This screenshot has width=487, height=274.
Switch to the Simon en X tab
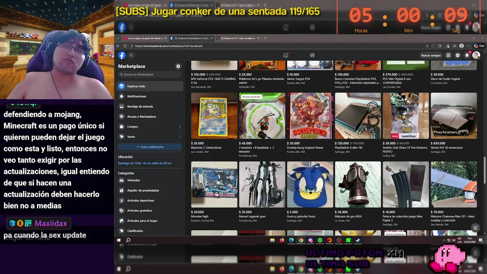click(x=237, y=38)
